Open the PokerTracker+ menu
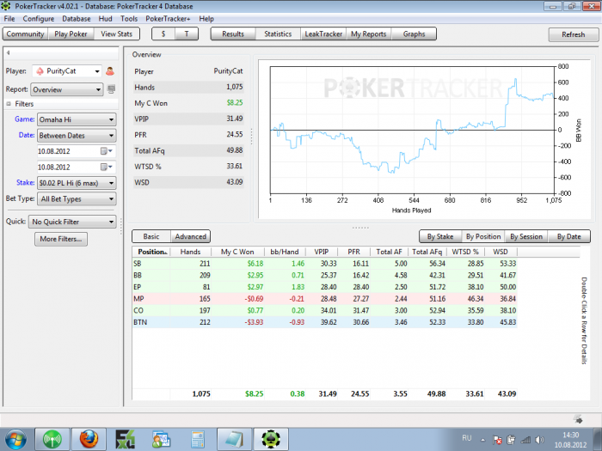The height and width of the screenshot is (451, 602). point(168,19)
